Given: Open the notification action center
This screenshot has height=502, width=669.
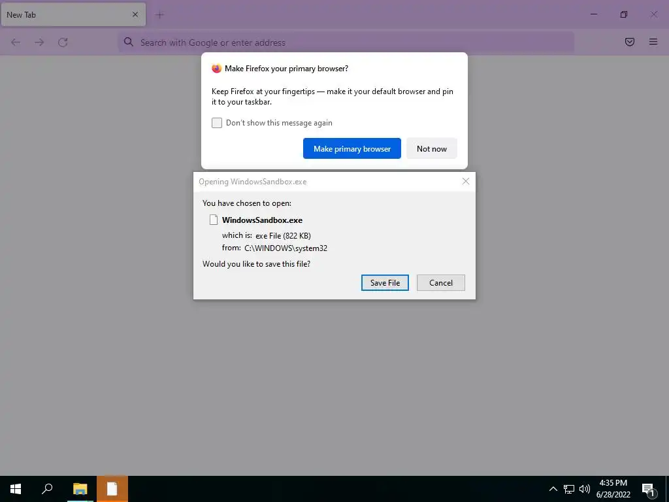Looking at the screenshot, I should (x=648, y=489).
